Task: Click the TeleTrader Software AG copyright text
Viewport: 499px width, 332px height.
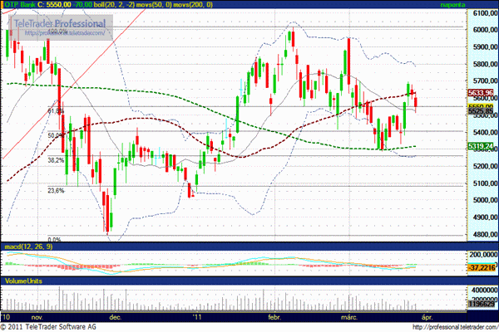Action: 62,327
